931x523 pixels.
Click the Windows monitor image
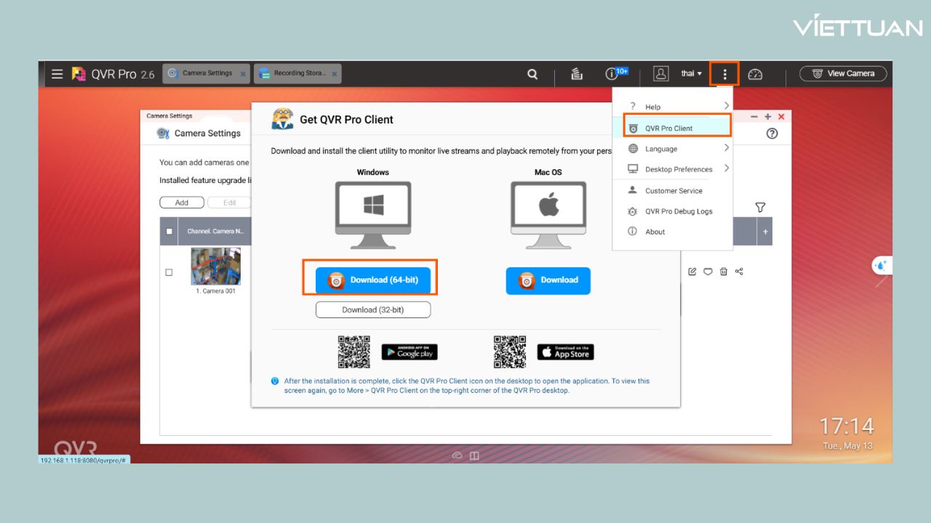click(x=373, y=215)
